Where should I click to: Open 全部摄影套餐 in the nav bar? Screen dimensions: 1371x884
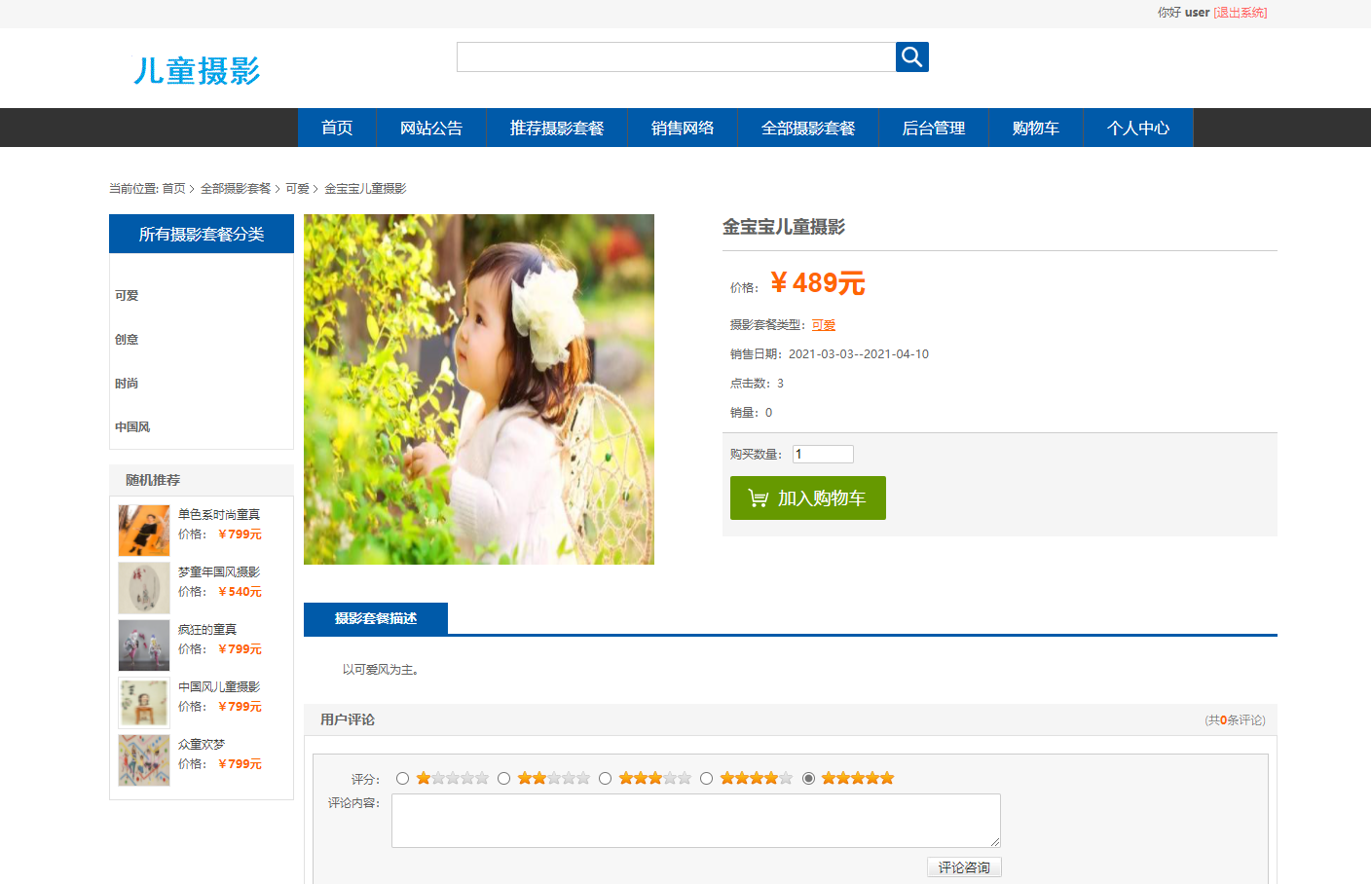[808, 128]
